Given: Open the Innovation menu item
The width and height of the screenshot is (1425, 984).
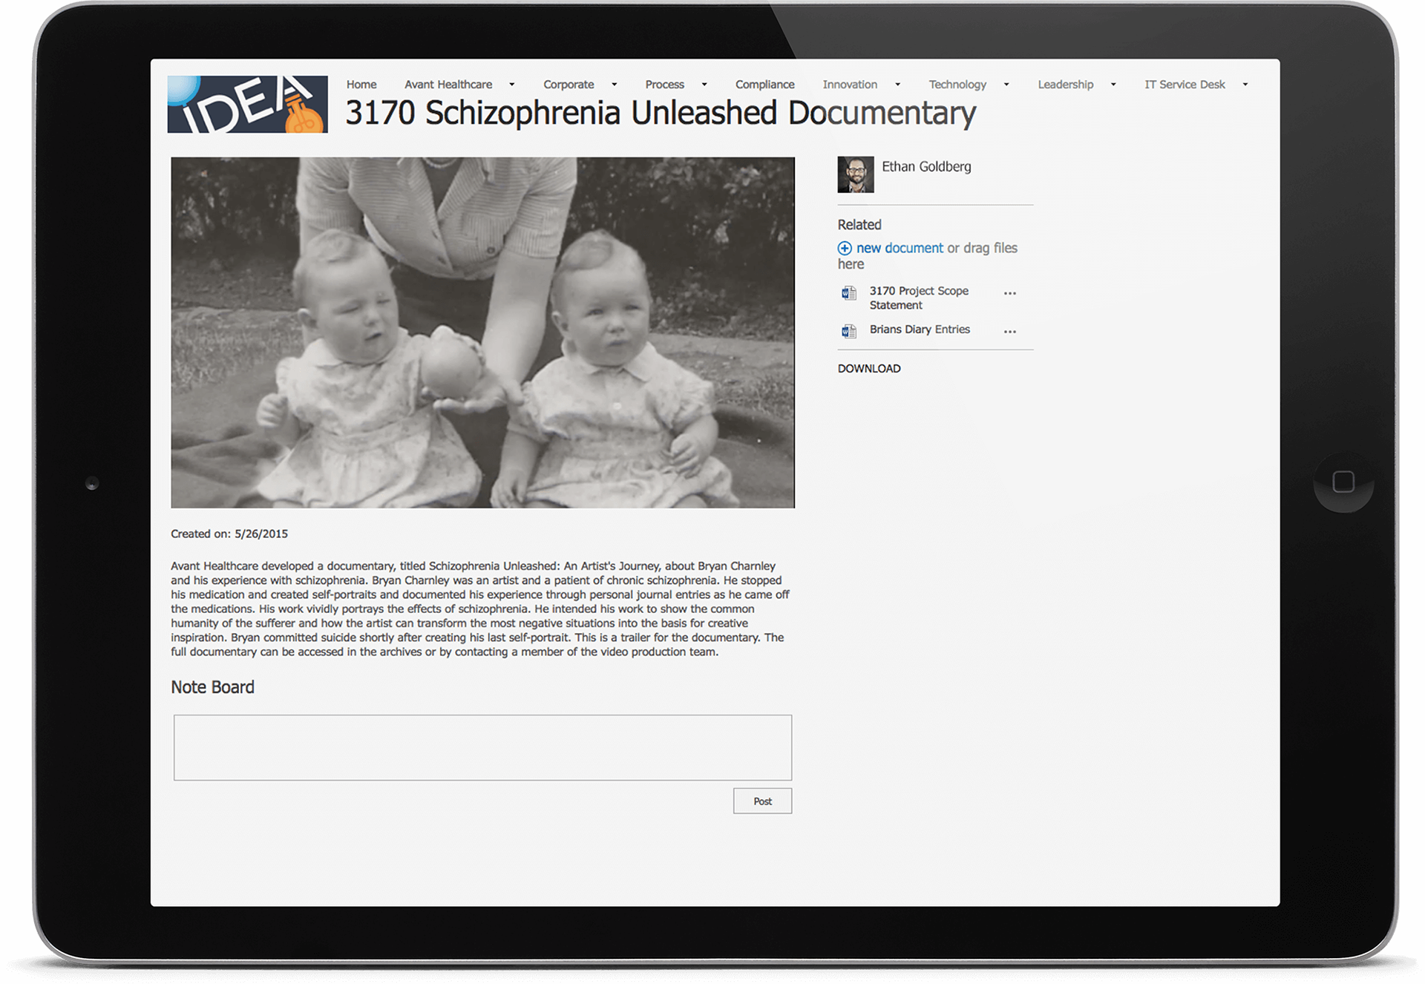Looking at the screenshot, I should (x=850, y=85).
